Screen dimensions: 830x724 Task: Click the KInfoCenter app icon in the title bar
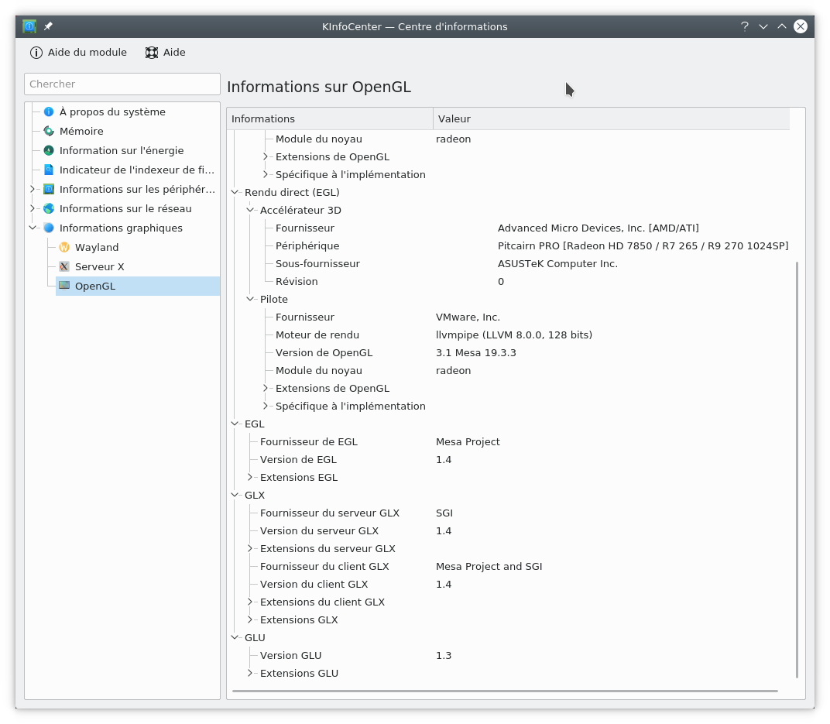pyautogui.click(x=29, y=26)
